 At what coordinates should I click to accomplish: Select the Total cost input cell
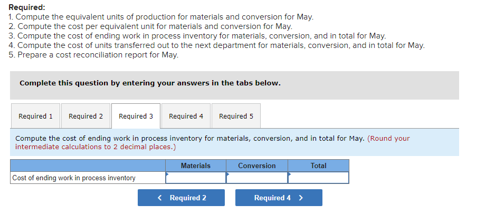pyautogui.click(x=318, y=178)
